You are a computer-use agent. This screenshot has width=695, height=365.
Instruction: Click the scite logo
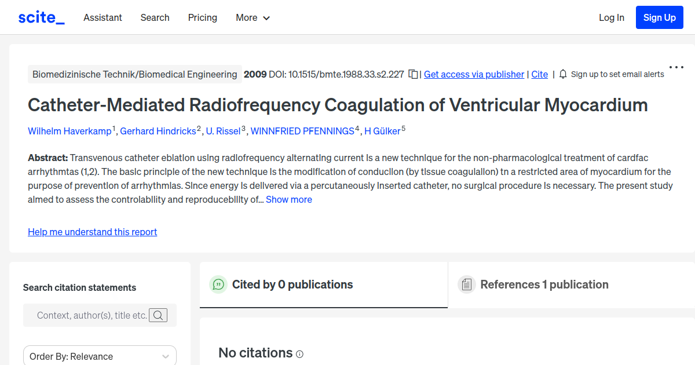(x=41, y=17)
